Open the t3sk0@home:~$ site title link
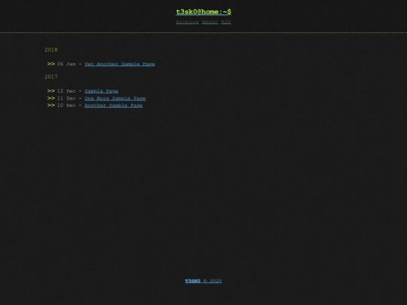 pos(203,12)
